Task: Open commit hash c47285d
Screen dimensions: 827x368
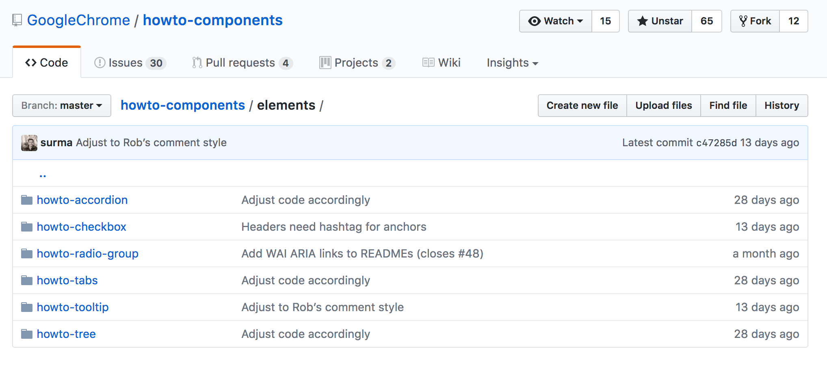Action: click(717, 143)
